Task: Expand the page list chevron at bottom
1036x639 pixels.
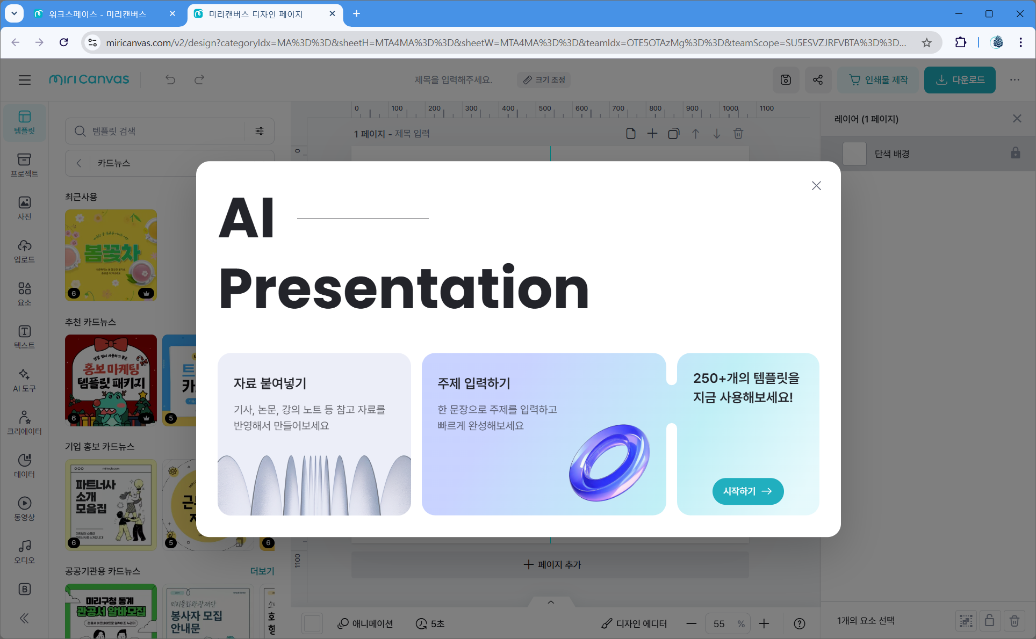Action: [x=551, y=602]
